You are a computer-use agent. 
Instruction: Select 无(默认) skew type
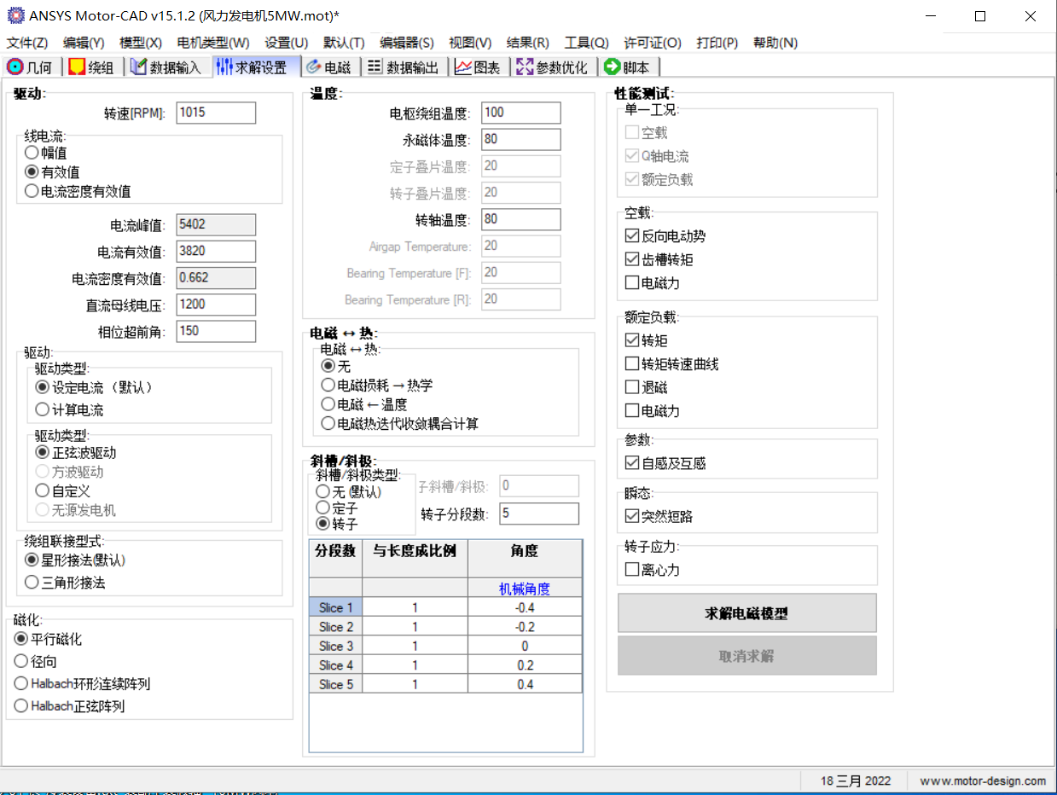[322, 491]
